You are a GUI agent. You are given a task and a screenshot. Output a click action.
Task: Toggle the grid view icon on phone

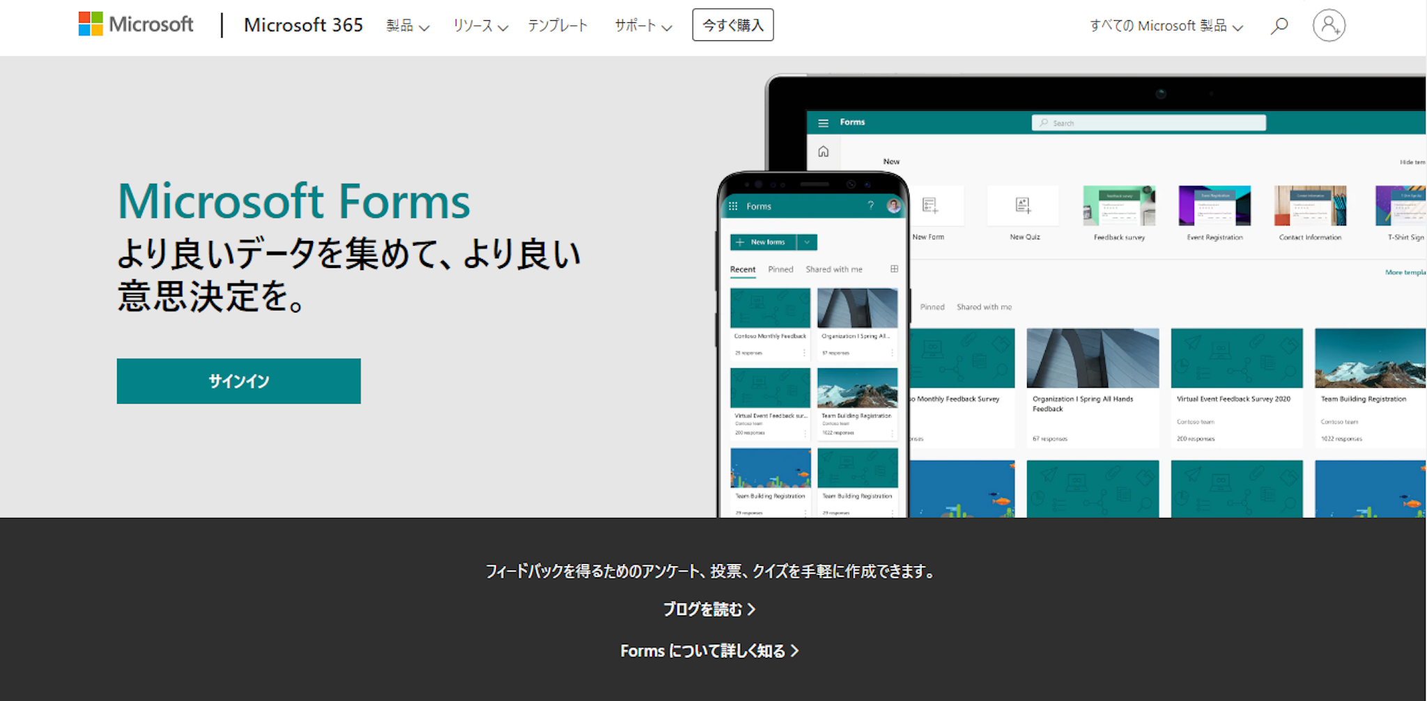(894, 269)
